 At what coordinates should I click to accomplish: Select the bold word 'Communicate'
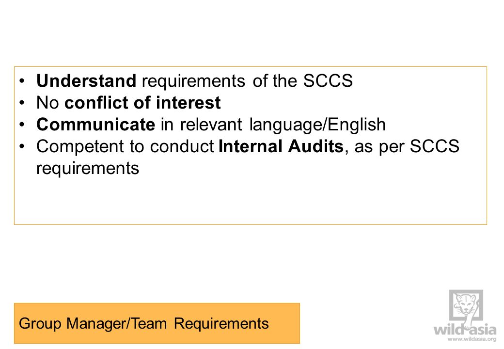coord(96,125)
